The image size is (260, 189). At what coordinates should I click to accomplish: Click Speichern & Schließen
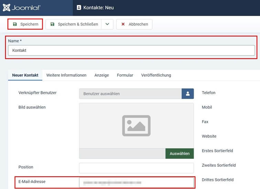74,24
